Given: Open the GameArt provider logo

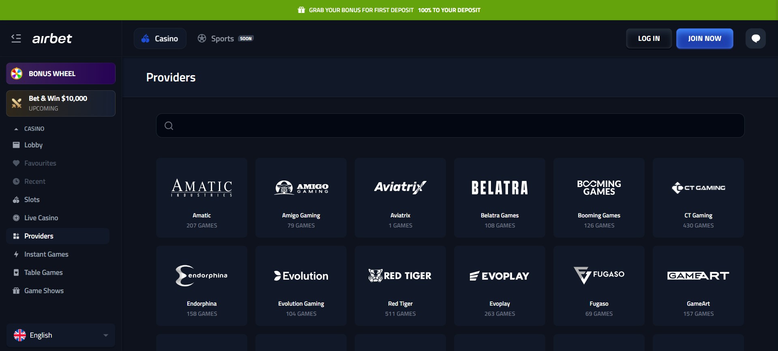Looking at the screenshot, I should coord(699,276).
